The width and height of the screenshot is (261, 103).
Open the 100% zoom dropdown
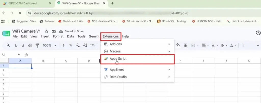(x=50, y=45)
